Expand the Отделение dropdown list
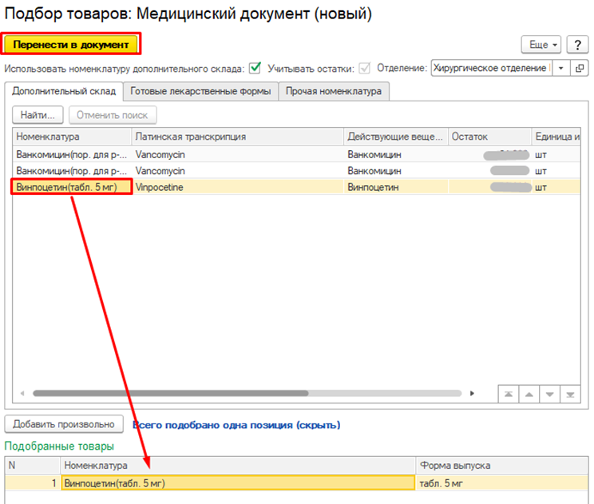This screenshot has height=504, width=594. coord(560,69)
